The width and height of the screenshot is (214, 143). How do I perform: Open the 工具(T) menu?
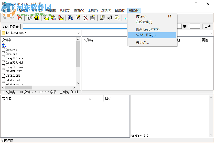93,11
